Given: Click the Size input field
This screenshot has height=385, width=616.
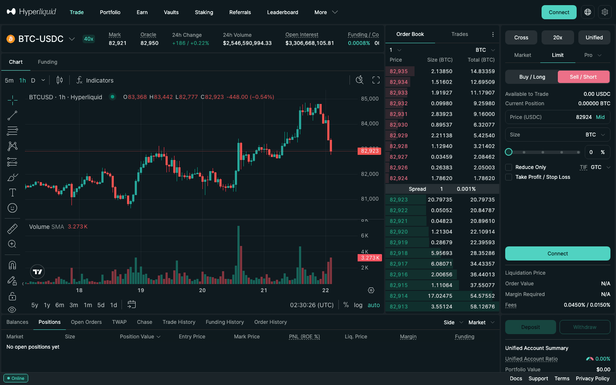Looking at the screenshot, I should click(x=558, y=135).
